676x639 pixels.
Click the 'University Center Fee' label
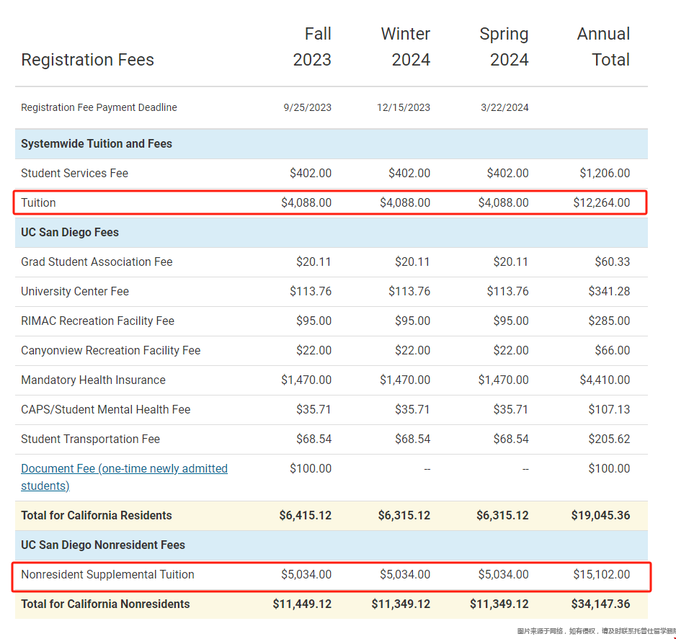point(75,291)
